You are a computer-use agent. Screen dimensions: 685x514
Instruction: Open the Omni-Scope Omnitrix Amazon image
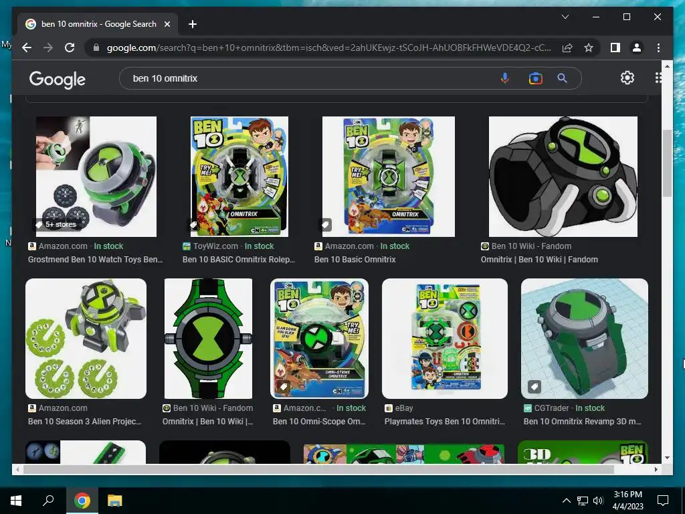pos(319,338)
